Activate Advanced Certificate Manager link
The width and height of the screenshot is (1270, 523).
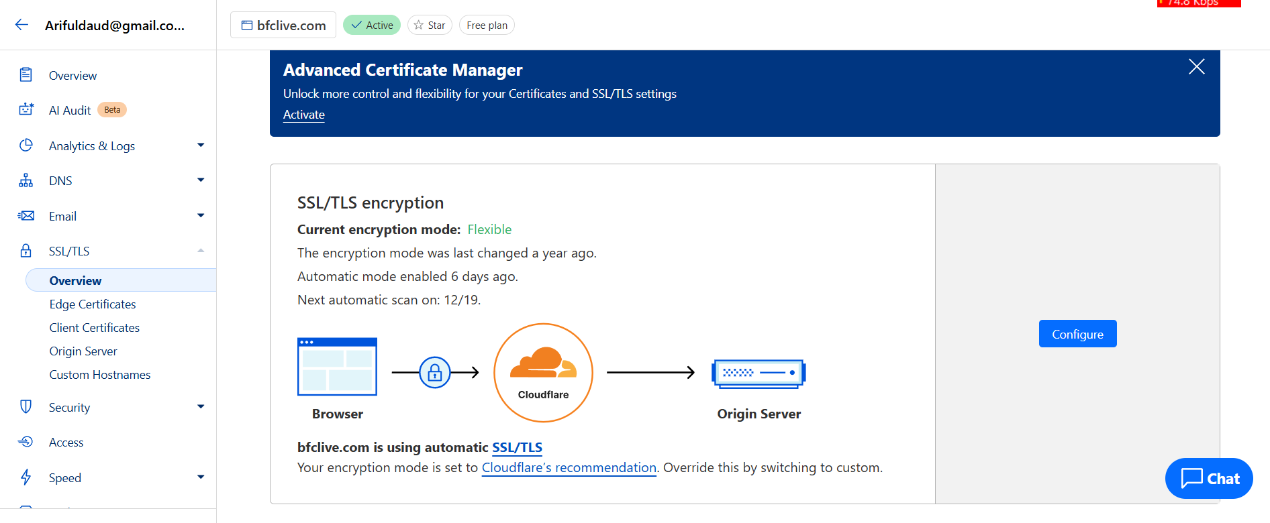tap(304, 115)
